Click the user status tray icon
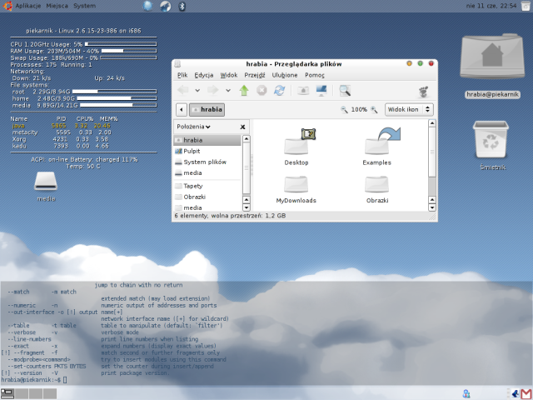Screen dimensions: 533x400 (x=466, y=394)
